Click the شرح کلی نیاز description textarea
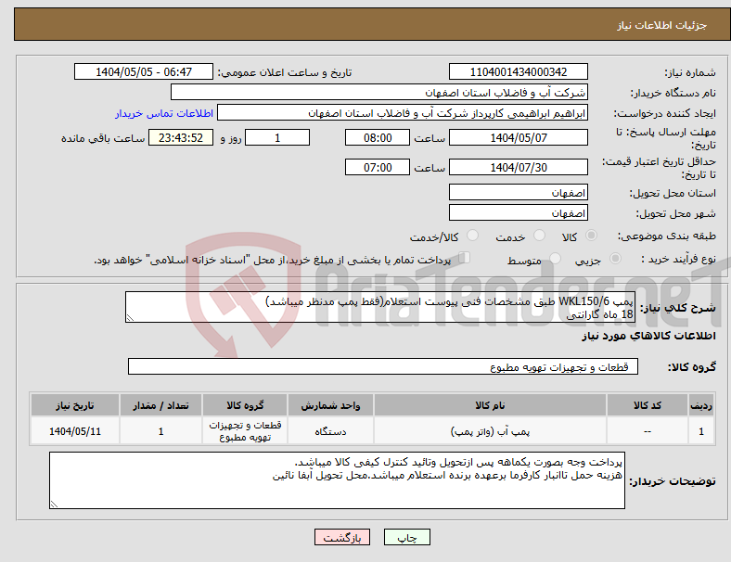 [380, 307]
